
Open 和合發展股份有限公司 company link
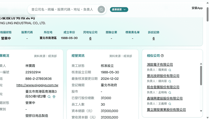(x=163, y=87)
